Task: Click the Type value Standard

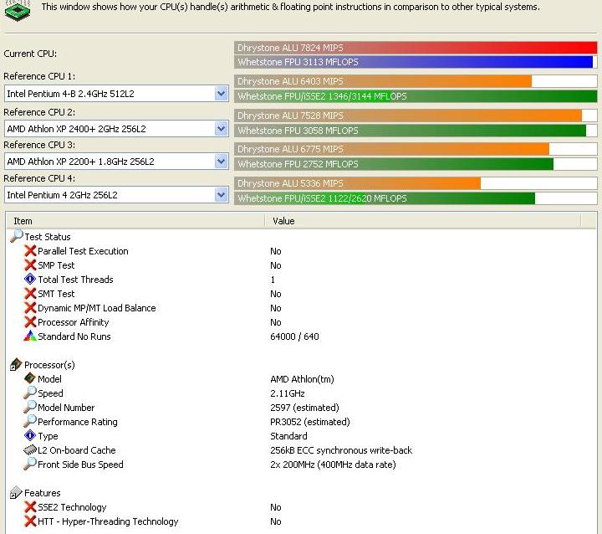Action: [x=288, y=436]
